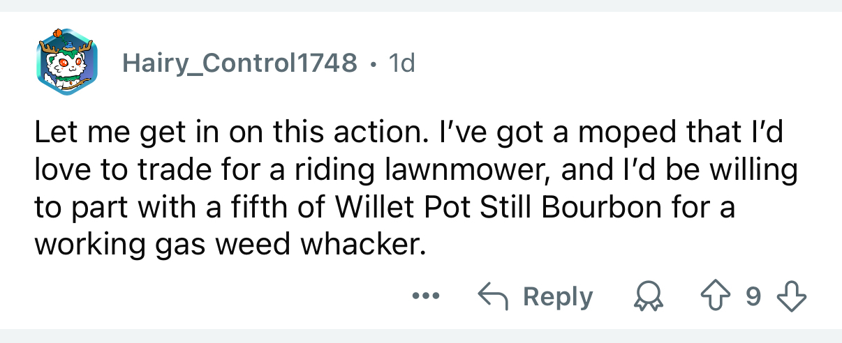Click the 1d timestamp
This screenshot has width=842, height=343.
(x=401, y=64)
